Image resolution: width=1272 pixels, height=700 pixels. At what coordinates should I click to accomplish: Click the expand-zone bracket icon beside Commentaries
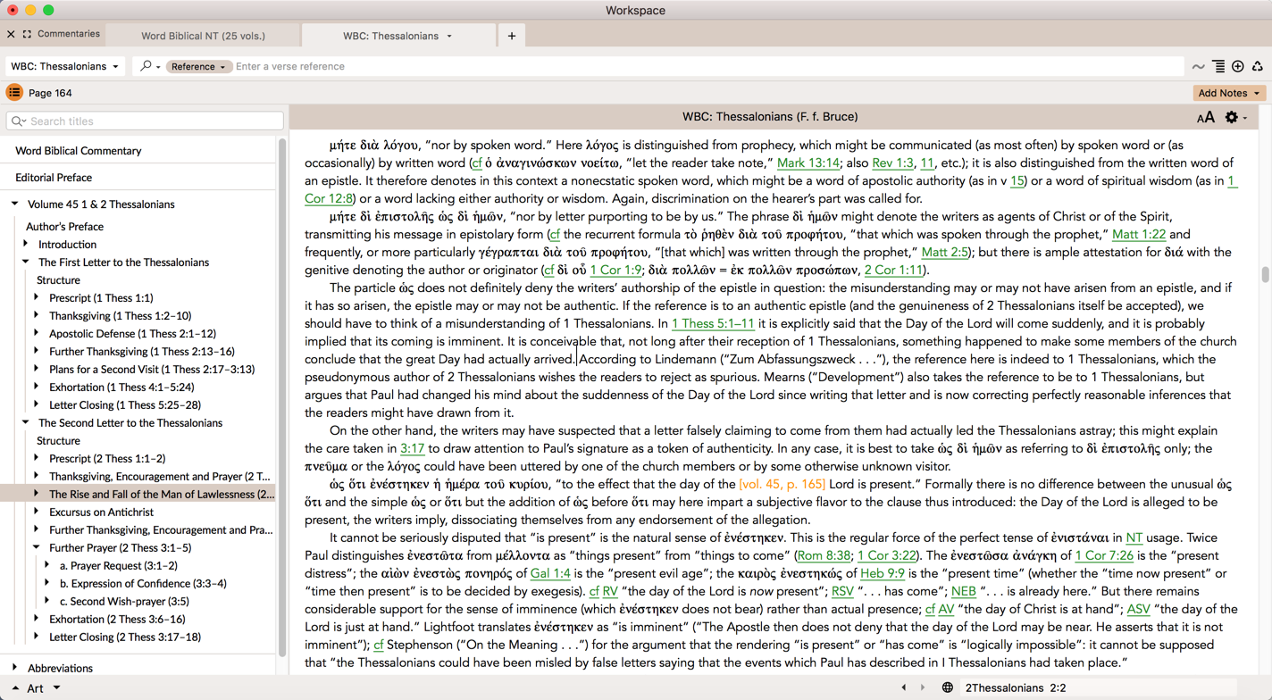point(27,34)
